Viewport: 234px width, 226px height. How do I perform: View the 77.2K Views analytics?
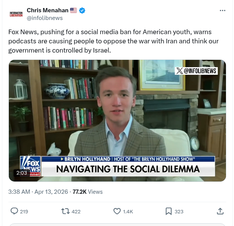87,191
